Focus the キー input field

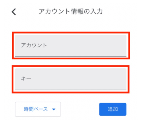point(71,79)
